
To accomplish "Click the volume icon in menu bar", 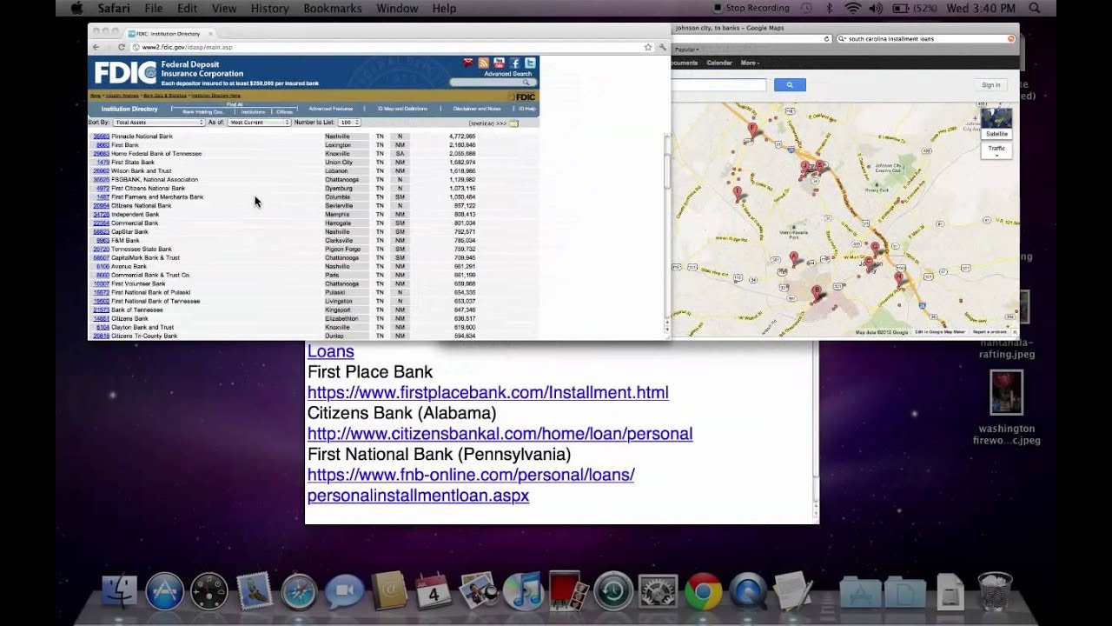I will pos(875,8).
